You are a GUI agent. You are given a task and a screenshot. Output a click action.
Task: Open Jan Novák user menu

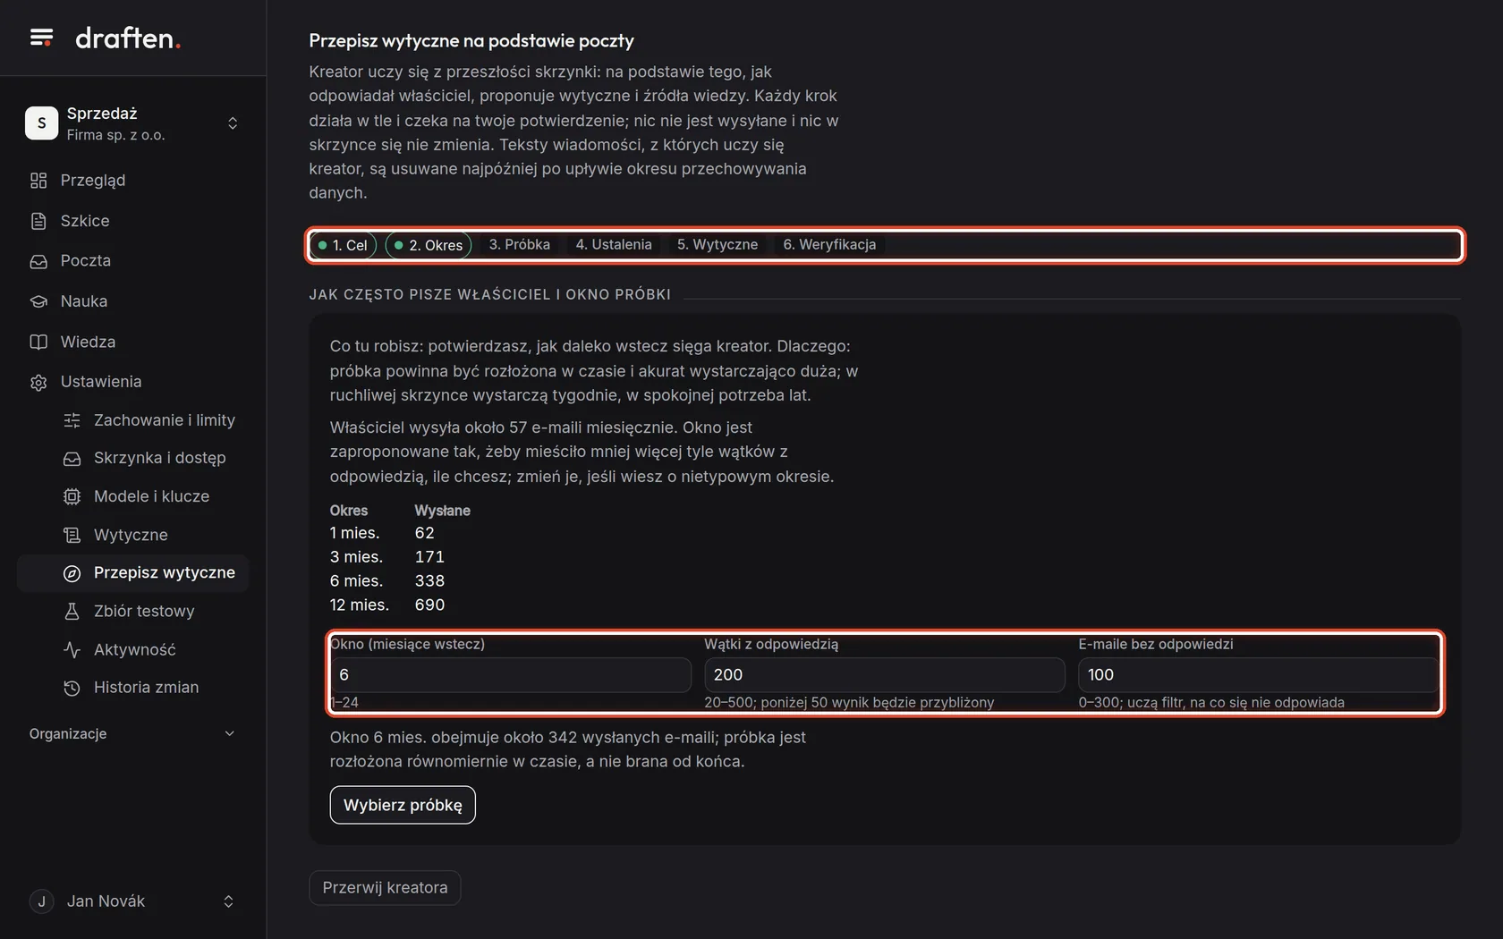click(132, 901)
